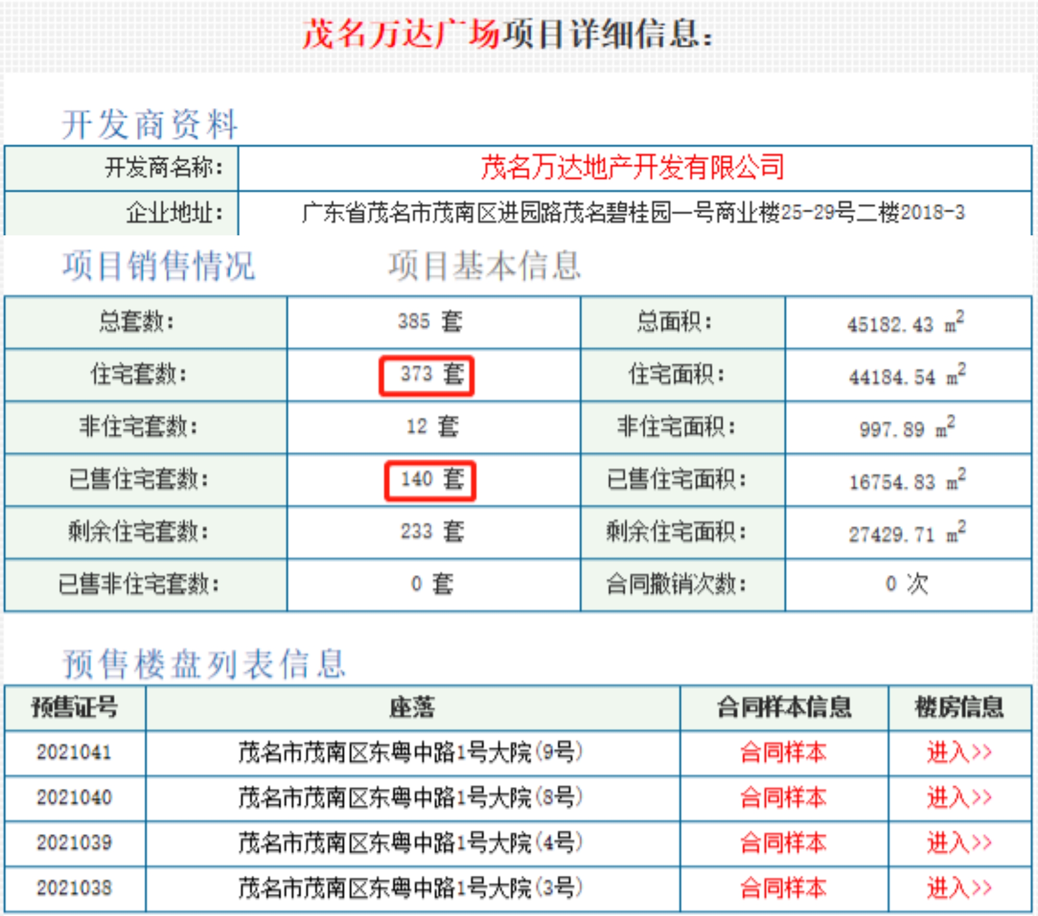Click 进入>> for 3号 building
Screen dimensions: 1038x916
[959, 888]
